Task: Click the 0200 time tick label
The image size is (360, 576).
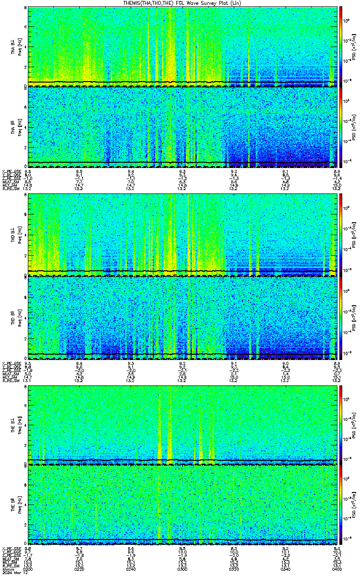Action: [28, 568]
